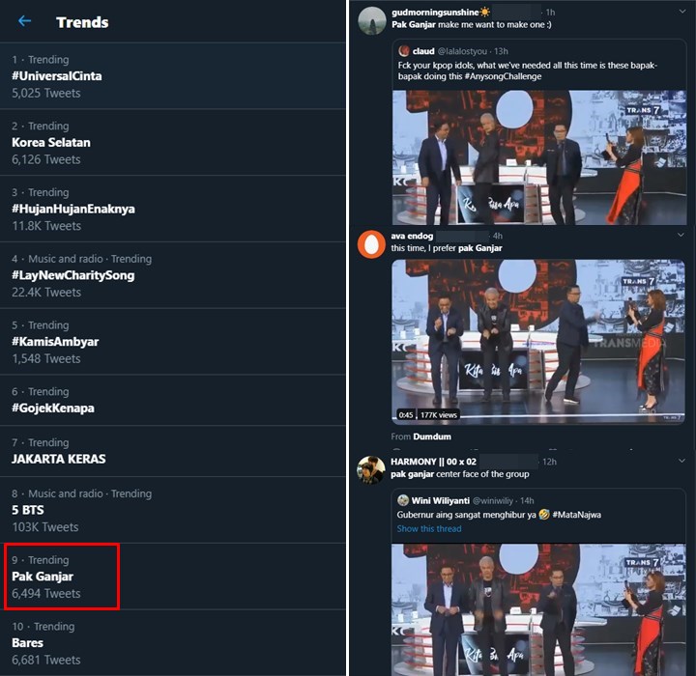Image resolution: width=696 pixels, height=676 pixels.
Task: Open the Pak Ganjar trend
Action: pos(173,577)
